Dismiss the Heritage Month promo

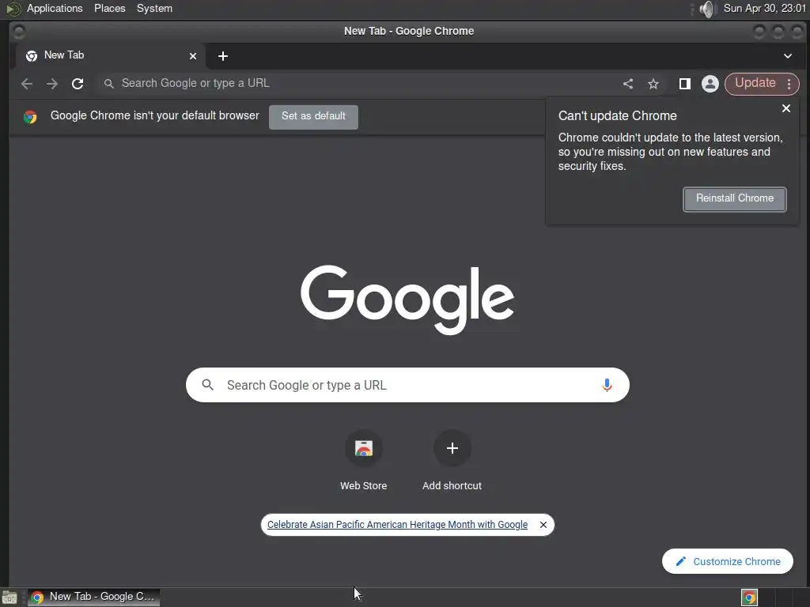(543, 525)
